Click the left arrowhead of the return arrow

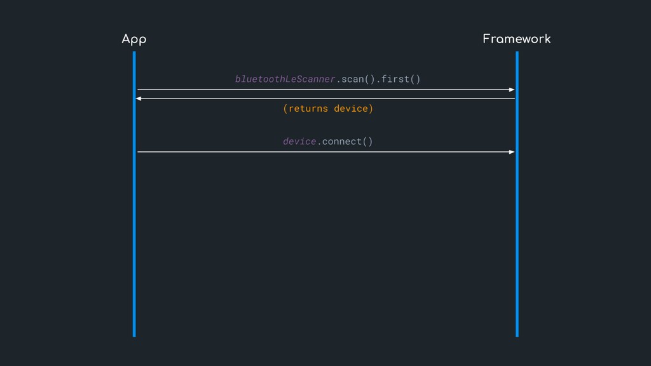(139, 98)
